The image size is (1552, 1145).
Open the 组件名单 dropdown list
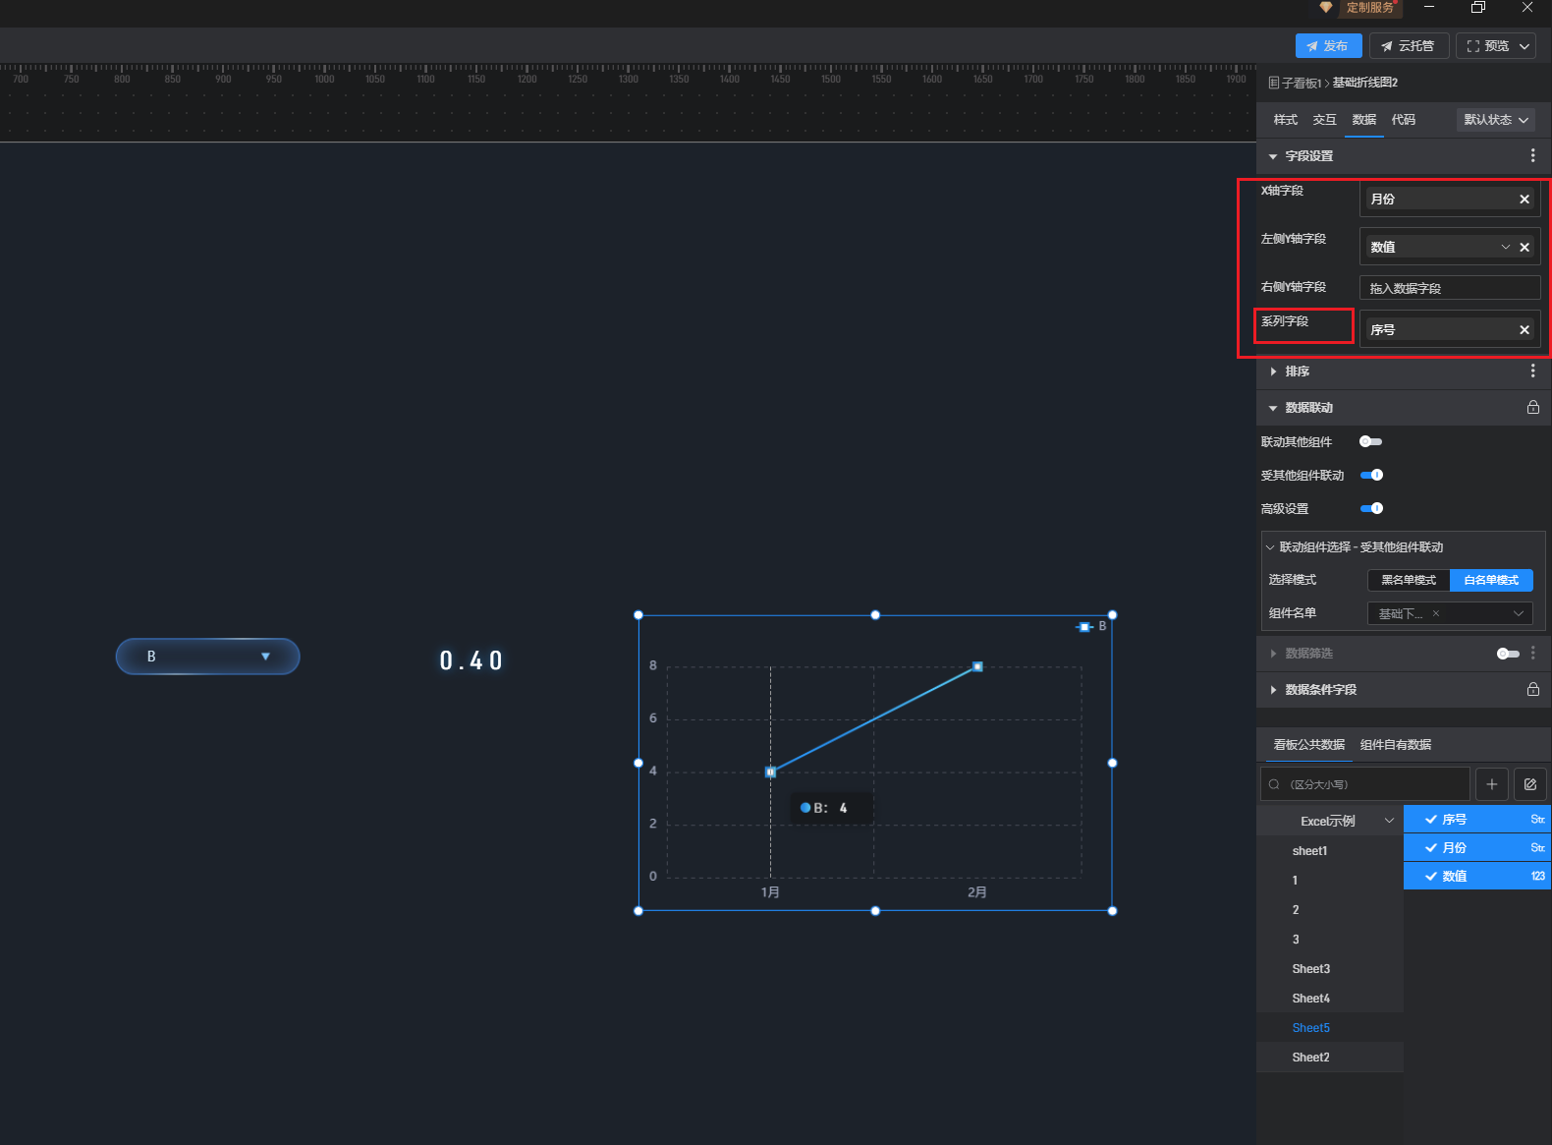(x=1450, y=614)
